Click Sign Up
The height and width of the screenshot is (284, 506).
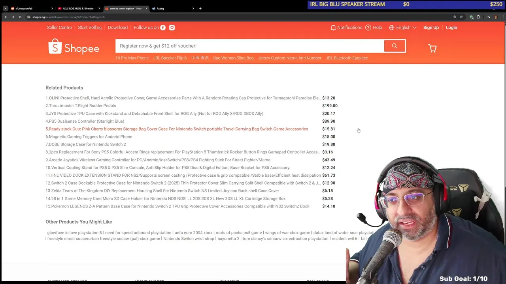coord(431,28)
